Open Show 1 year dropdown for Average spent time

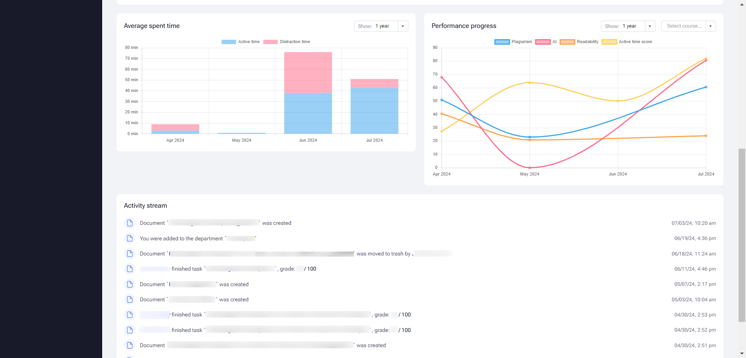(x=381, y=26)
